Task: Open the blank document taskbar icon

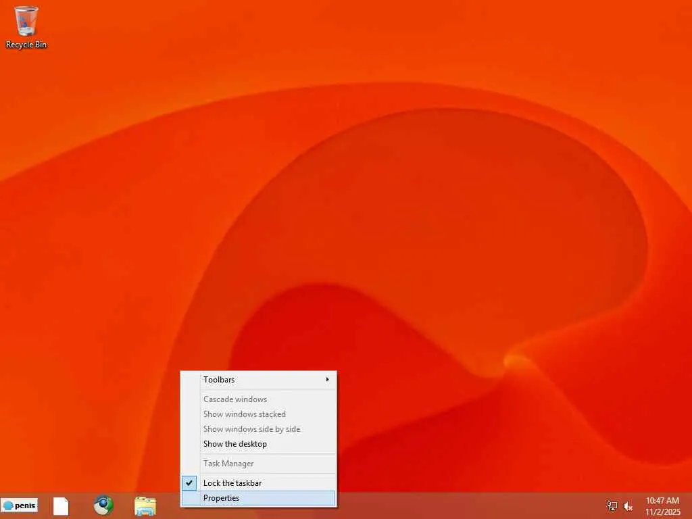Action: pyautogui.click(x=61, y=506)
